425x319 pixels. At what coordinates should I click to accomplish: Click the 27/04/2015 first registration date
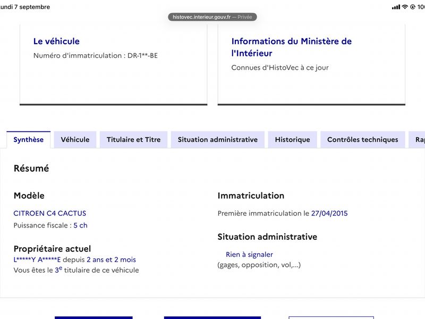pos(329,213)
